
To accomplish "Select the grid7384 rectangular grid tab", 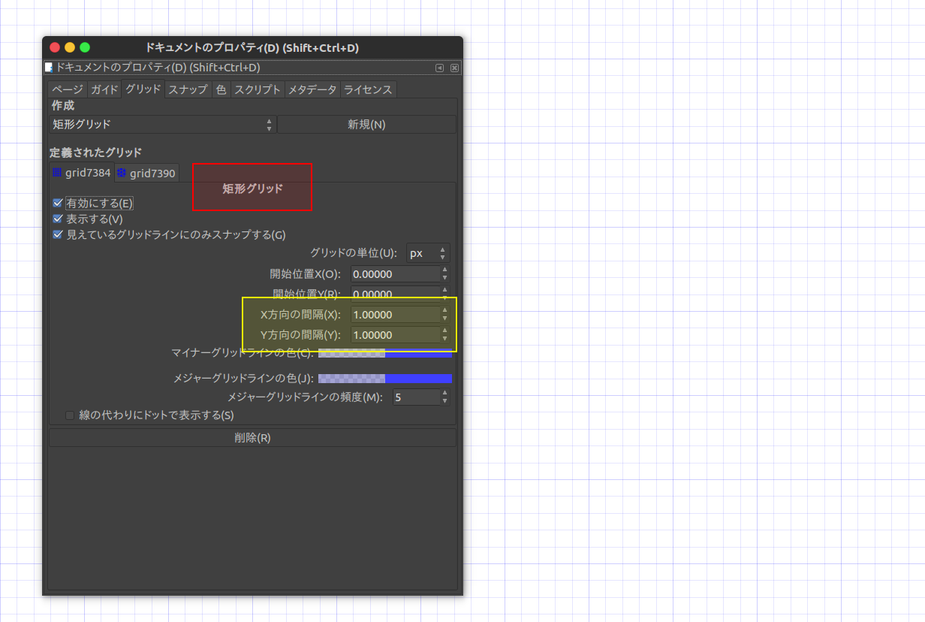I will (82, 173).
